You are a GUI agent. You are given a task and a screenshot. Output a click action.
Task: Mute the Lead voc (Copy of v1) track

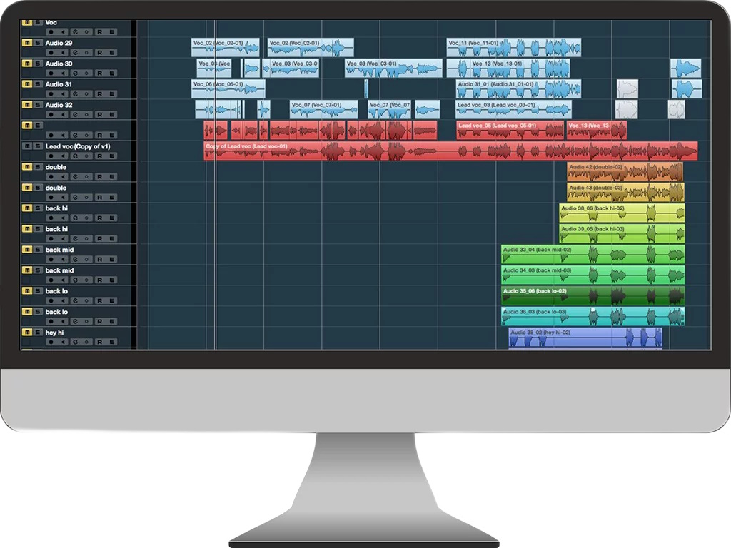(27, 146)
